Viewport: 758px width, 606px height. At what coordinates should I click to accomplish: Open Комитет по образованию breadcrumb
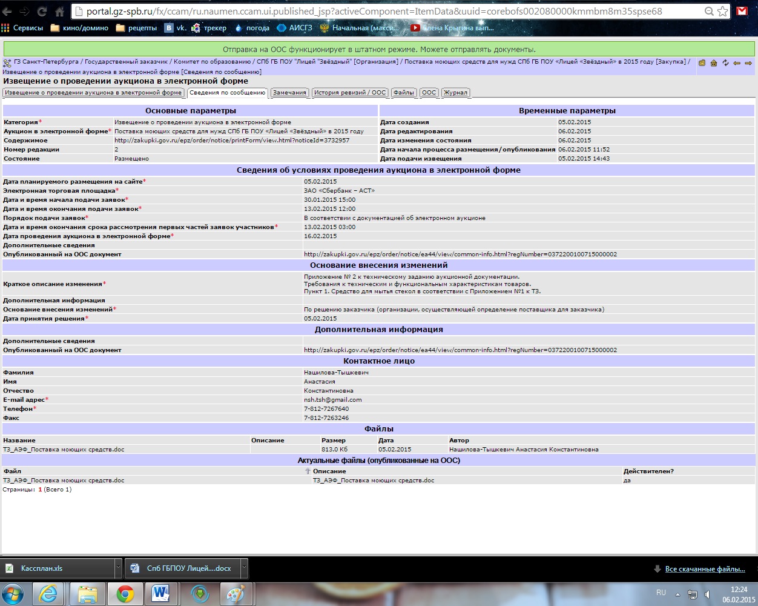click(x=213, y=62)
